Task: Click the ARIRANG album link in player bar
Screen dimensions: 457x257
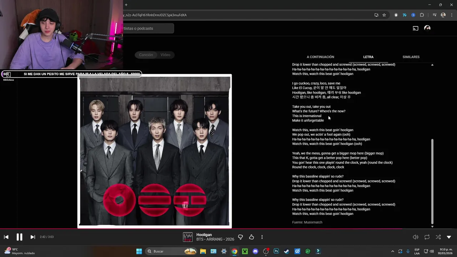Action: pos(215,239)
